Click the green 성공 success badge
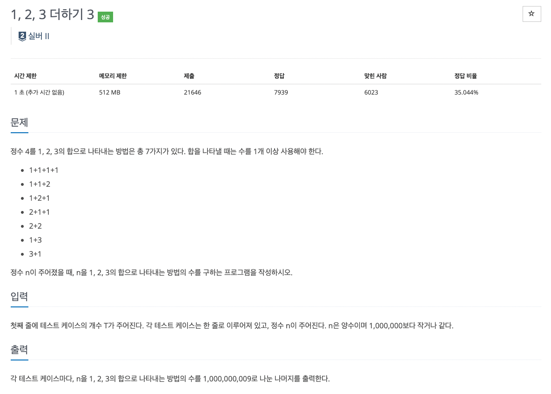 tap(105, 16)
